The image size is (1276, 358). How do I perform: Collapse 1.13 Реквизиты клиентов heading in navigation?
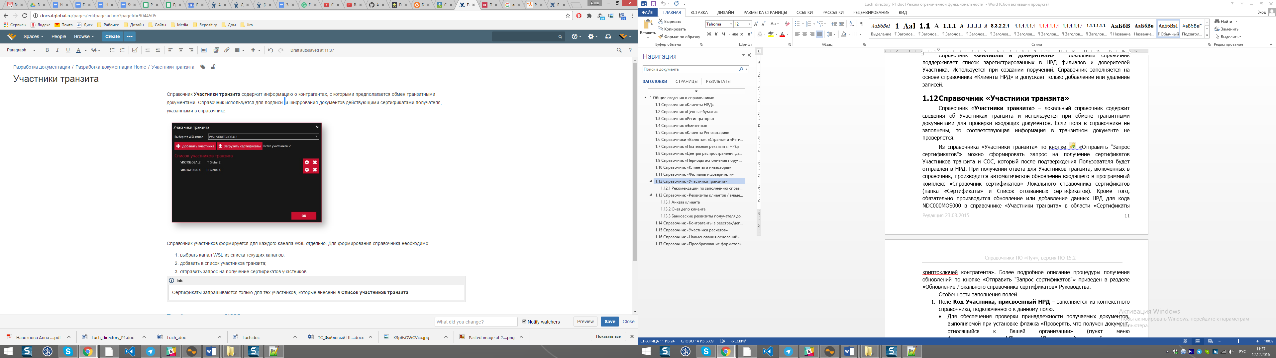[651, 195]
